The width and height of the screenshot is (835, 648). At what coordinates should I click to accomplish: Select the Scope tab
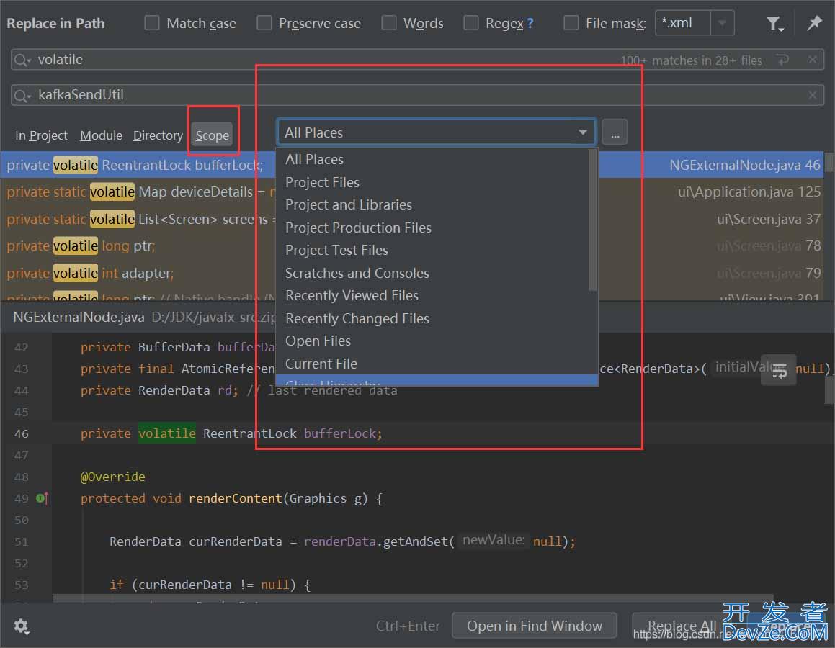[x=212, y=135]
